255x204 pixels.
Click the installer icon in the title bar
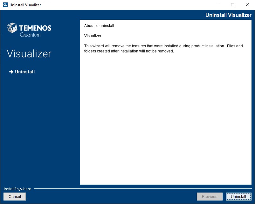5,5
